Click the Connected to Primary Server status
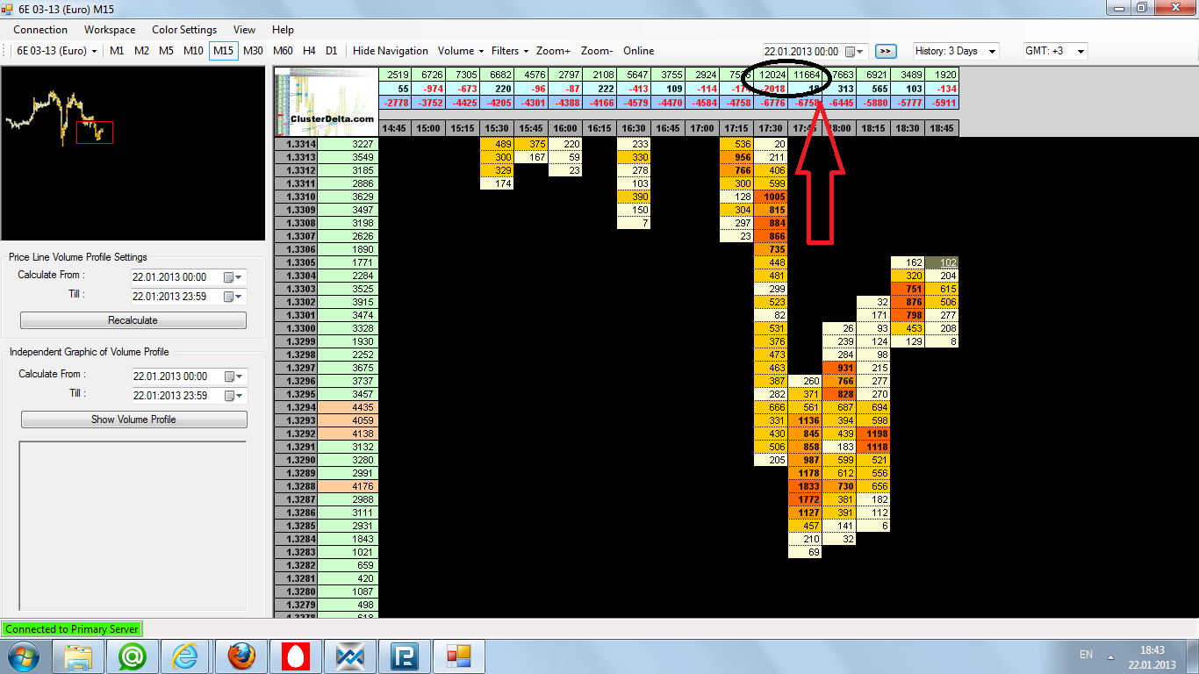1199x674 pixels. coord(71,629)
